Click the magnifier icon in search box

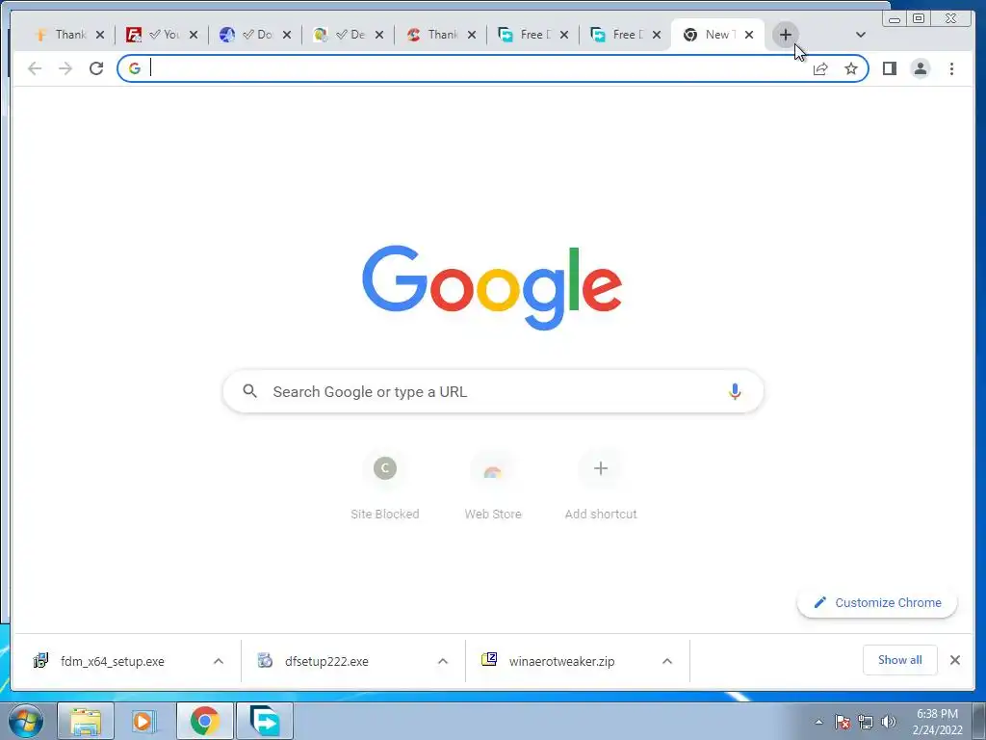249,391
